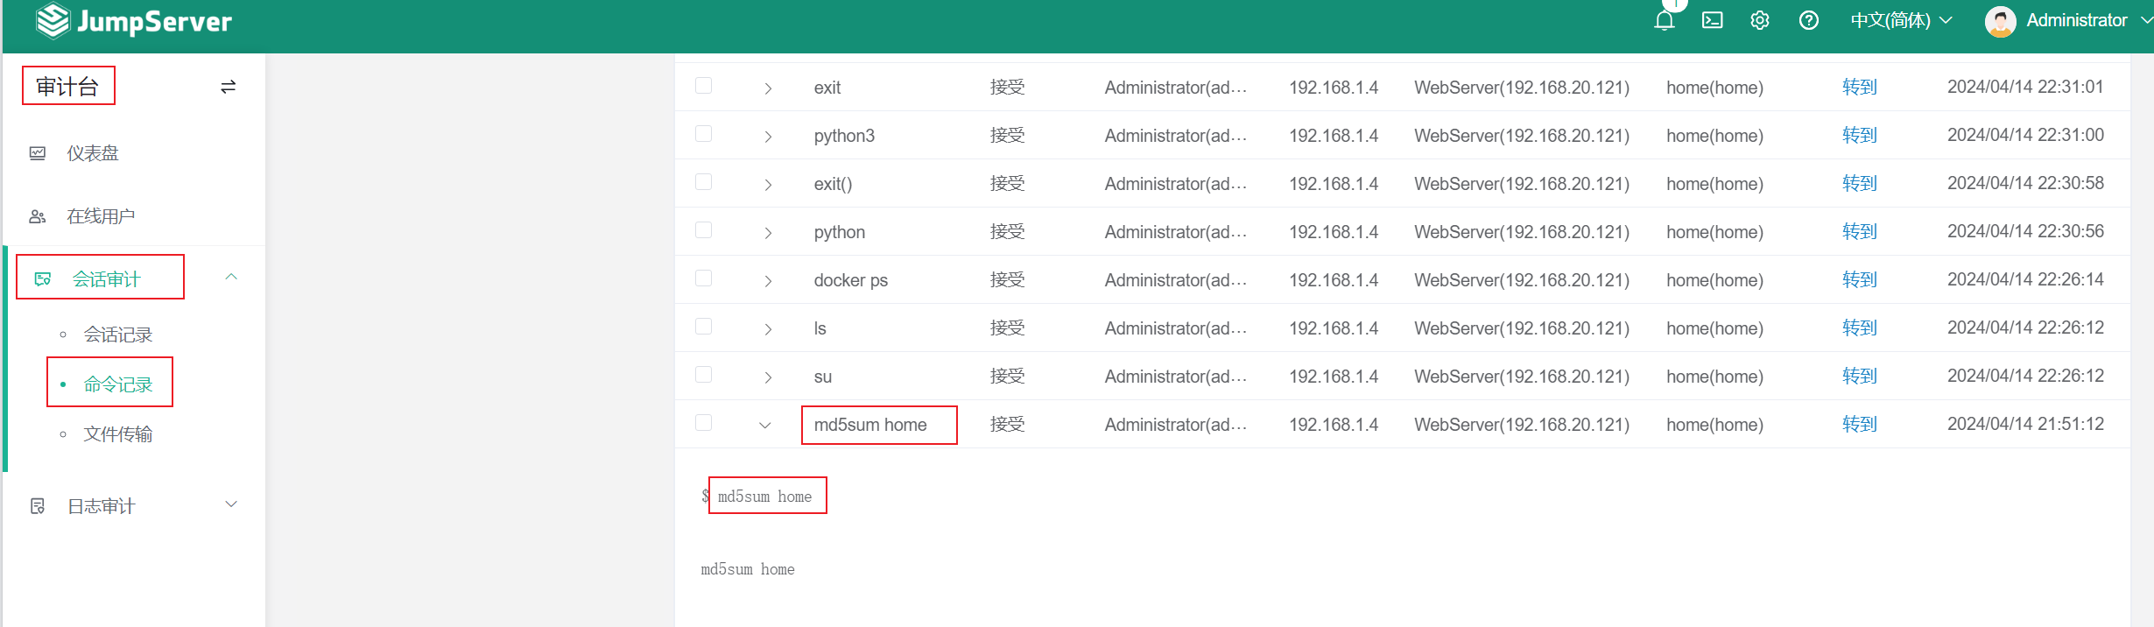
Task: Select the exit() row checkbox
Action: point(703,182)
